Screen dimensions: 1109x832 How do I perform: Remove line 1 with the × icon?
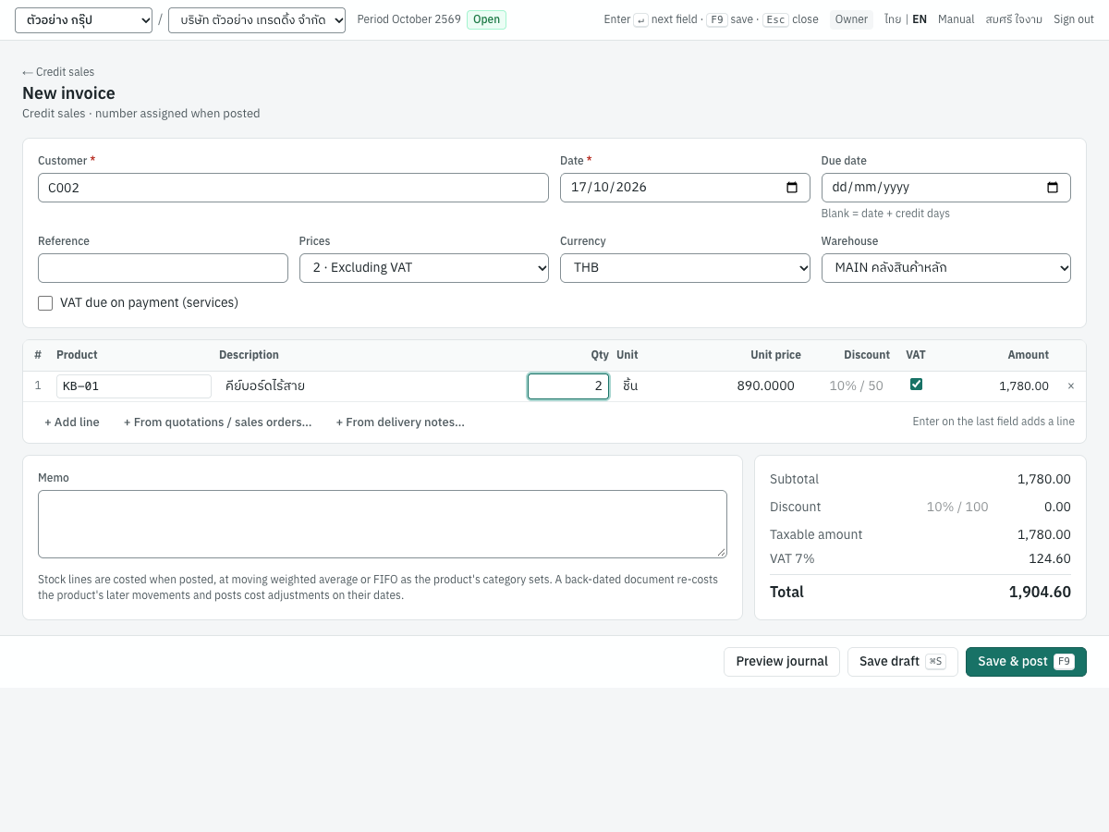point(1071,386)
